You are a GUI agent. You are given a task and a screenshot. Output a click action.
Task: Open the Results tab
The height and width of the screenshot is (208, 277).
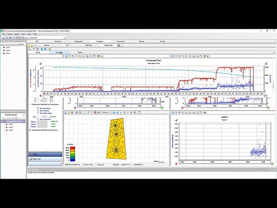click(x=141, y=41)
